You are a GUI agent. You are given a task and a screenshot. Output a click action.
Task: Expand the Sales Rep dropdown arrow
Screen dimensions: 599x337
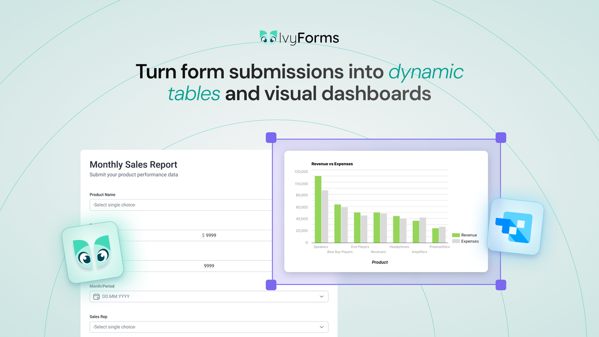click(x=321, y=327)
